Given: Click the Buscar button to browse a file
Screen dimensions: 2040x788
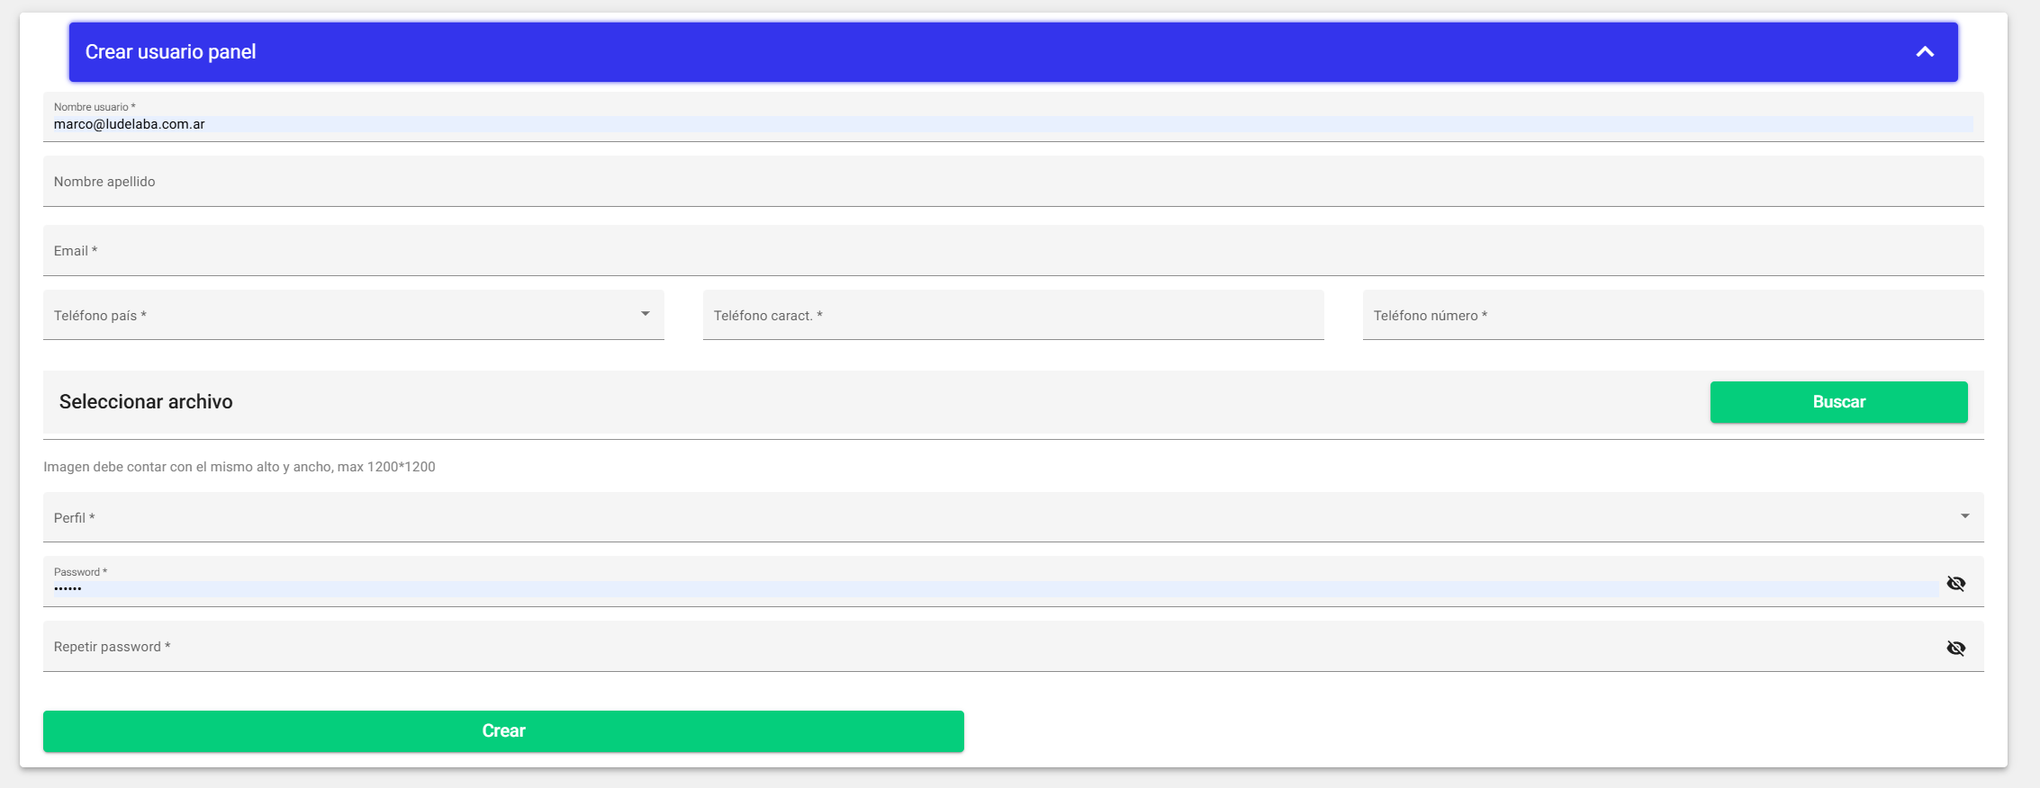Looking at the screenshot, I should point(1838,402).
